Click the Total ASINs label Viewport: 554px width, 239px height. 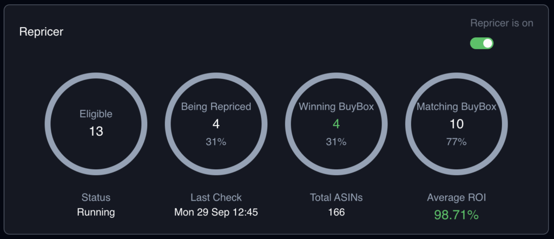[336, 197]
